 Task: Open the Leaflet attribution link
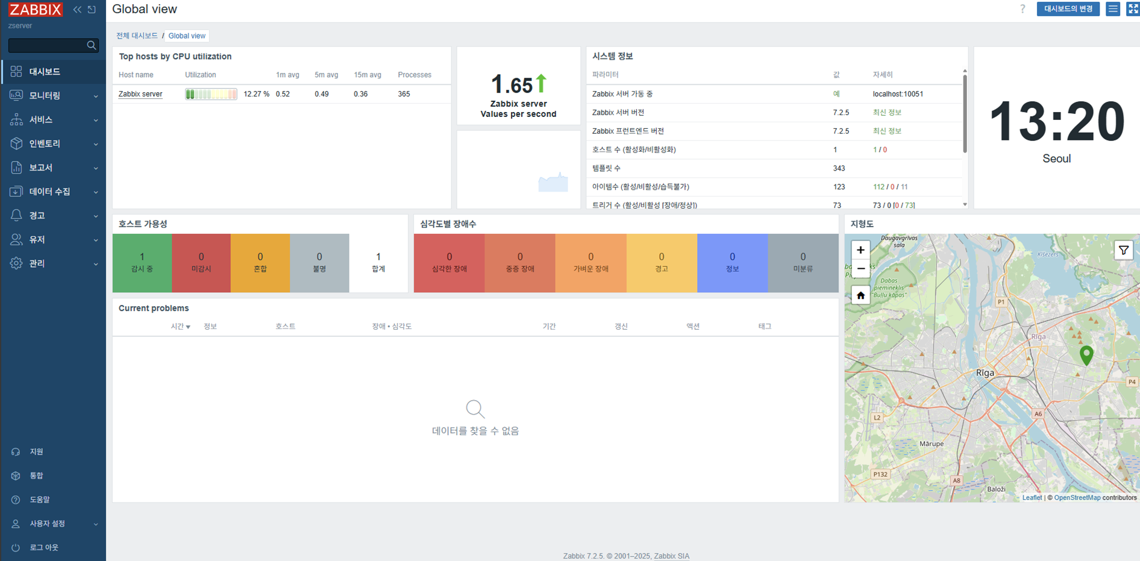(x=1032, y=498)
